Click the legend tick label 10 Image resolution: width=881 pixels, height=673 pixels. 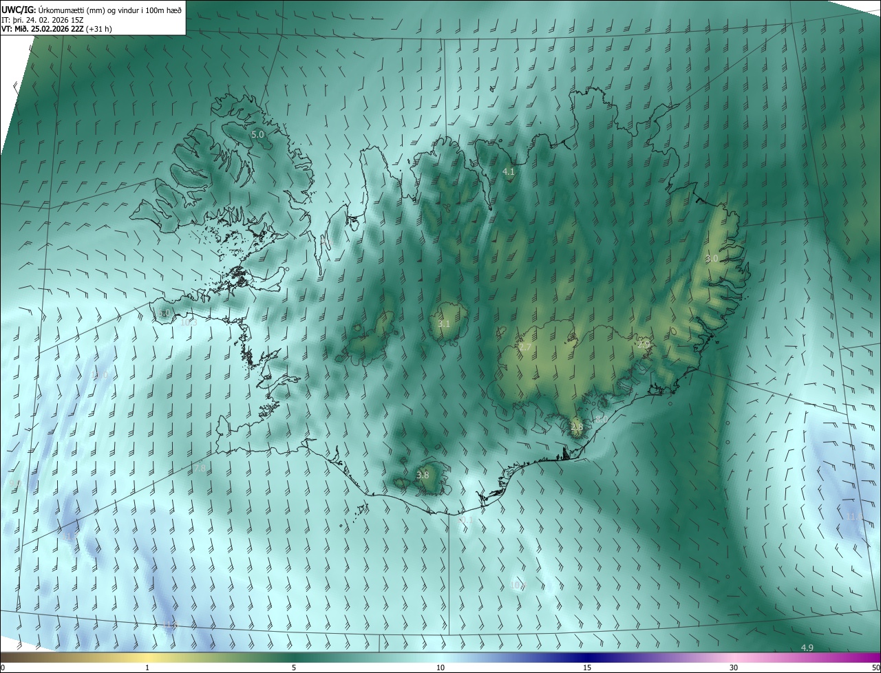(440, 667)
